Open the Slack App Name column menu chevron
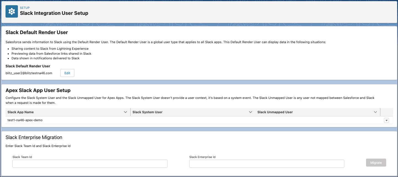 [126, 112]
